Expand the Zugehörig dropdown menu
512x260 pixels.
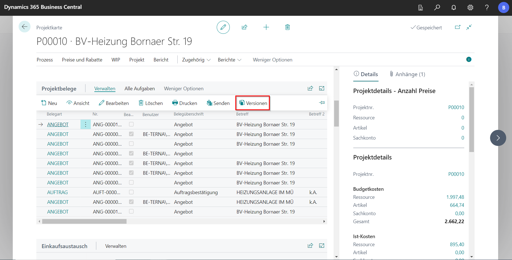[196, 60]
